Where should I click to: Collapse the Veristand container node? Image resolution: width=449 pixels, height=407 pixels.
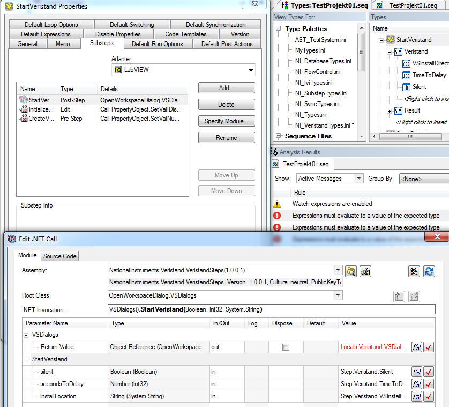pos(389,52)
